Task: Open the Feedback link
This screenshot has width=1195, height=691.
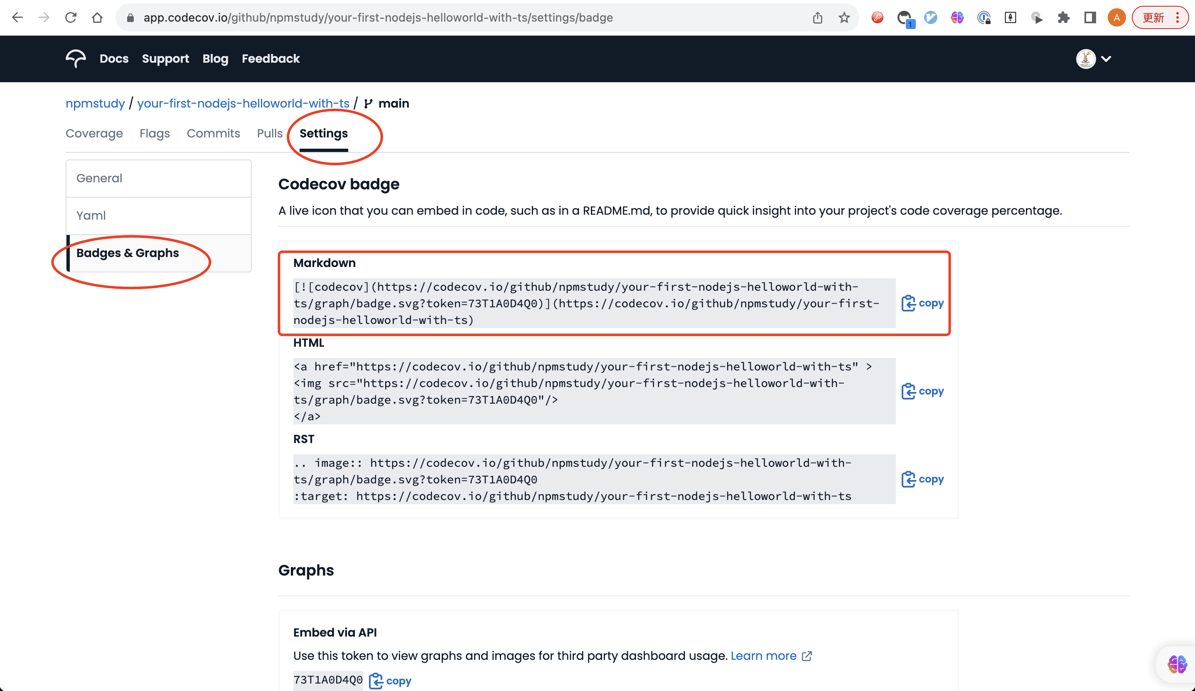Action: point(270,59)
